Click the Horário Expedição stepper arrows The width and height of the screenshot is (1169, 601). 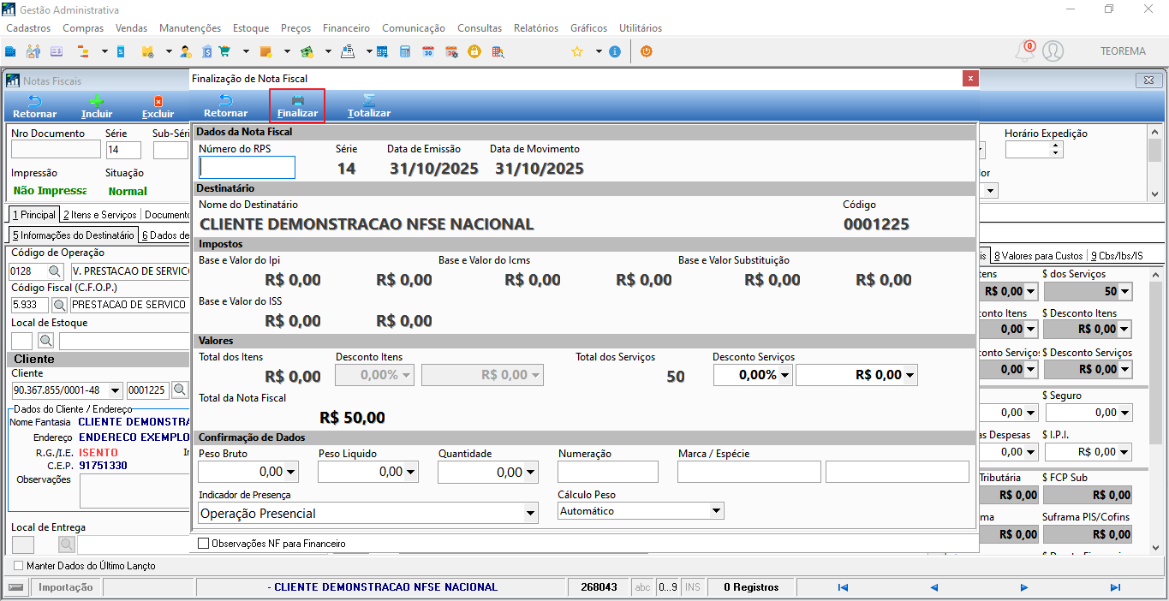(1056, 150)
